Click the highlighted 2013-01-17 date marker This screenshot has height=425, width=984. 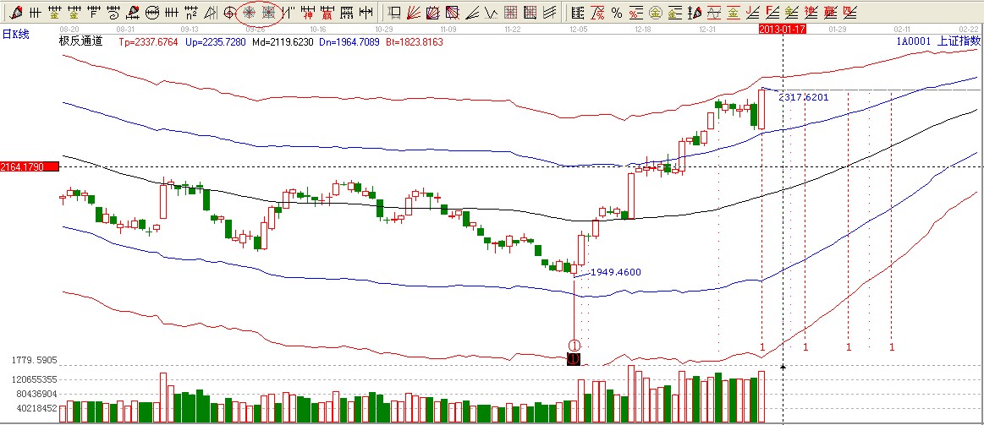pyautogui.click(x=782, y=29)
